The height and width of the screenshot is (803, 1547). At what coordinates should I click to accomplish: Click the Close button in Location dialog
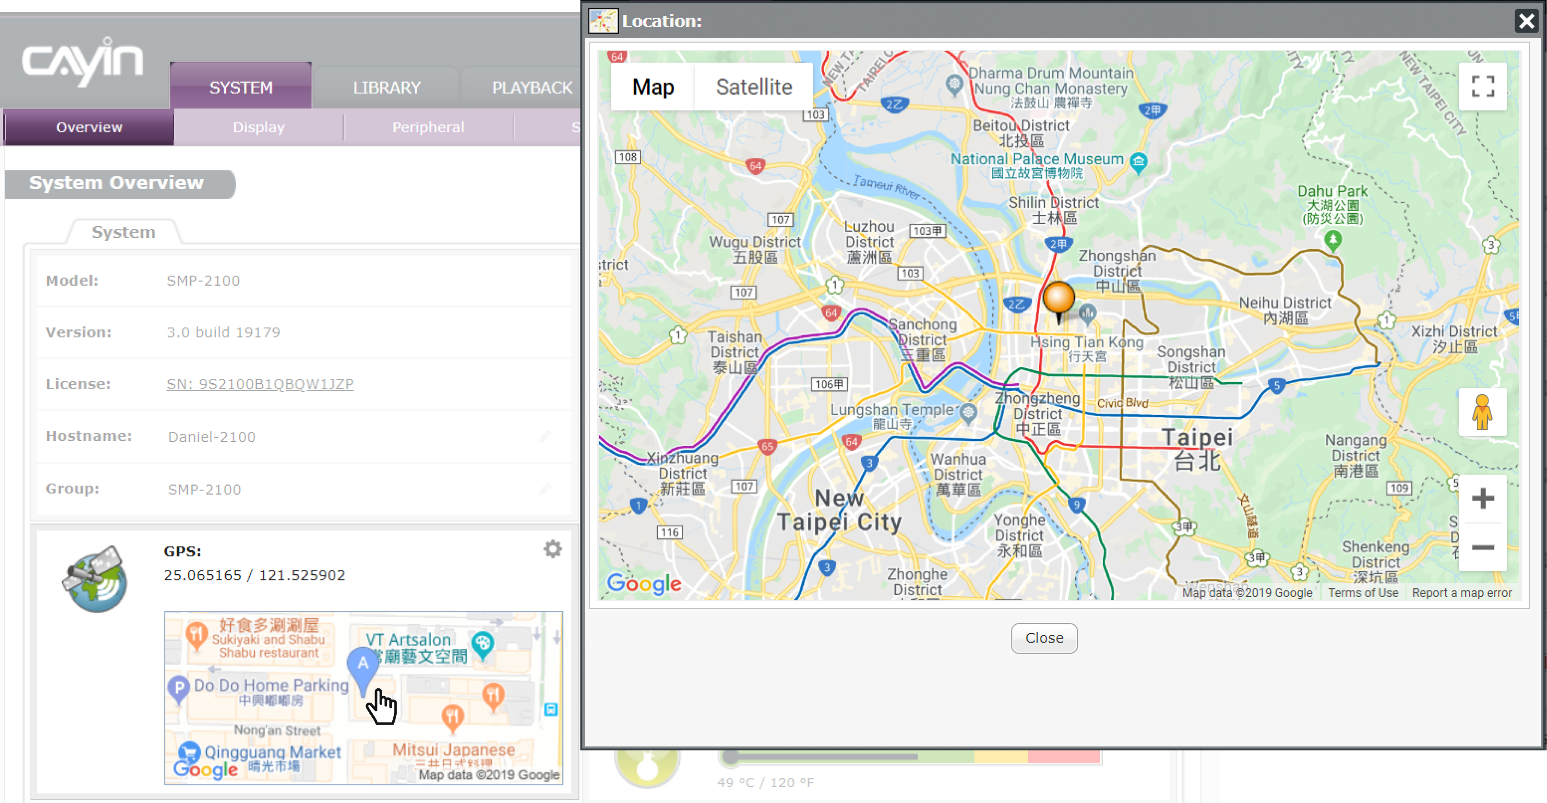click(x=1044, y=638)
